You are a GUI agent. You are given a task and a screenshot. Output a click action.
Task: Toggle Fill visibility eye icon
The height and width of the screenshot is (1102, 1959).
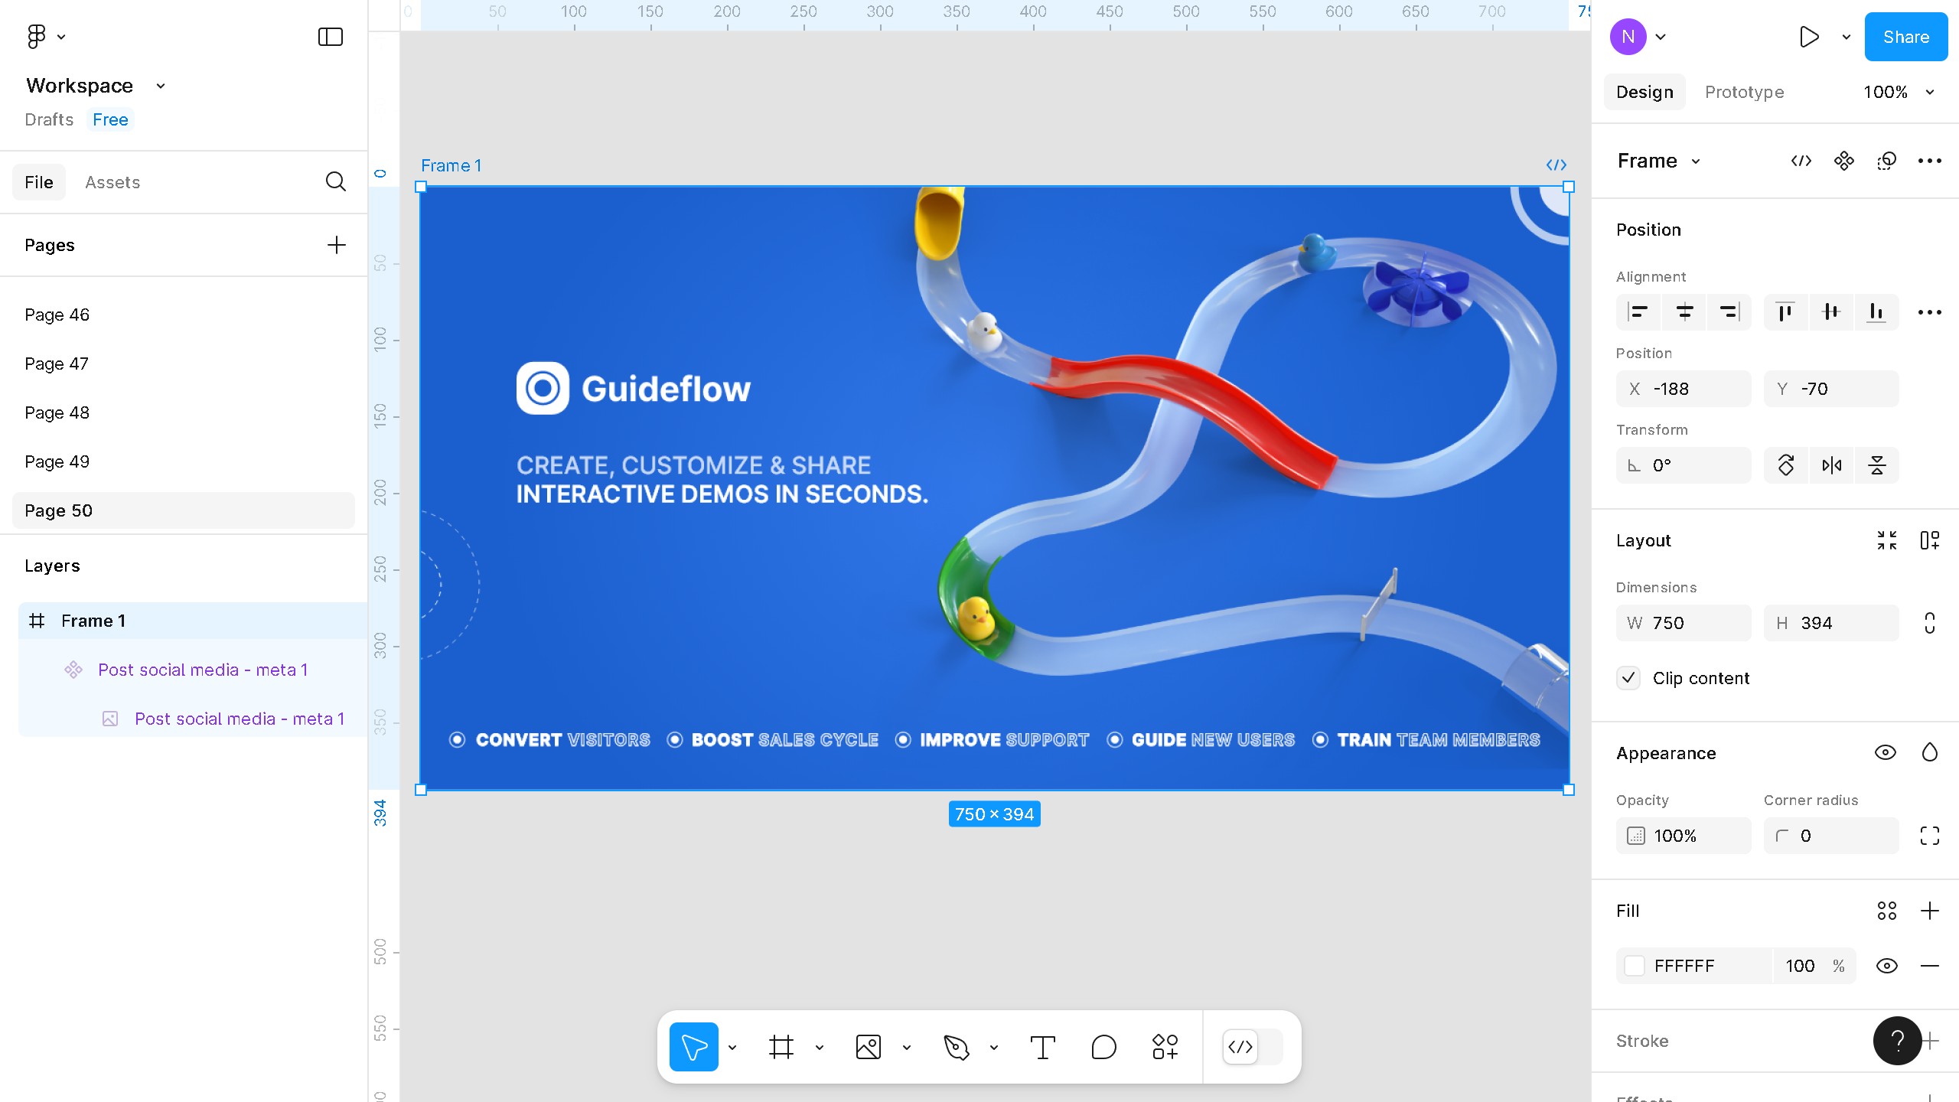1886,966
